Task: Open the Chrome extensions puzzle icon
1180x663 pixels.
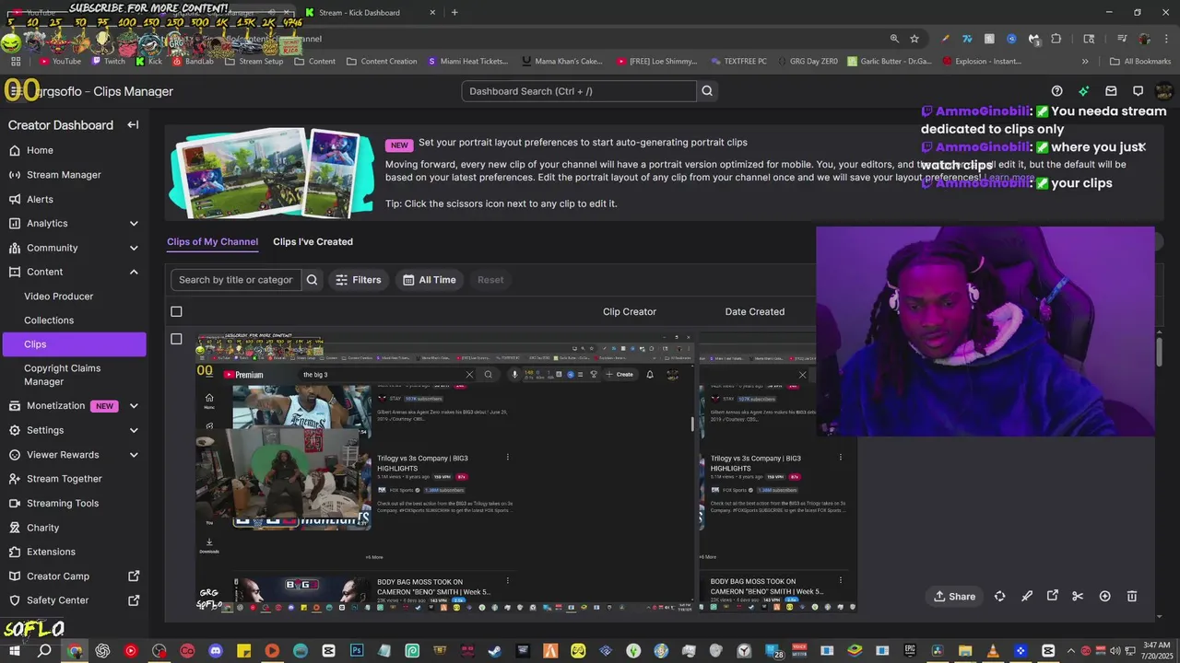Action: point(1056,39)
